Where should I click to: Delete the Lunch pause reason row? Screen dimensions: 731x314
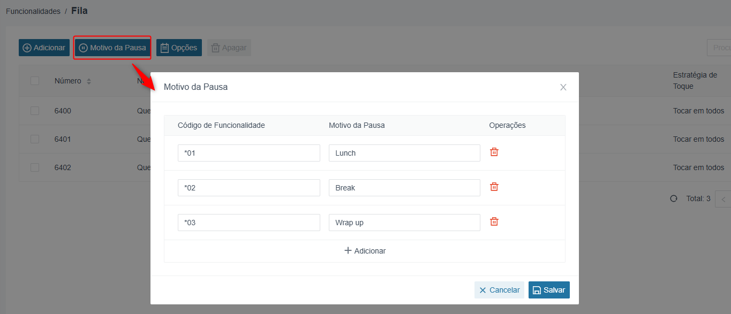[494, 152]
